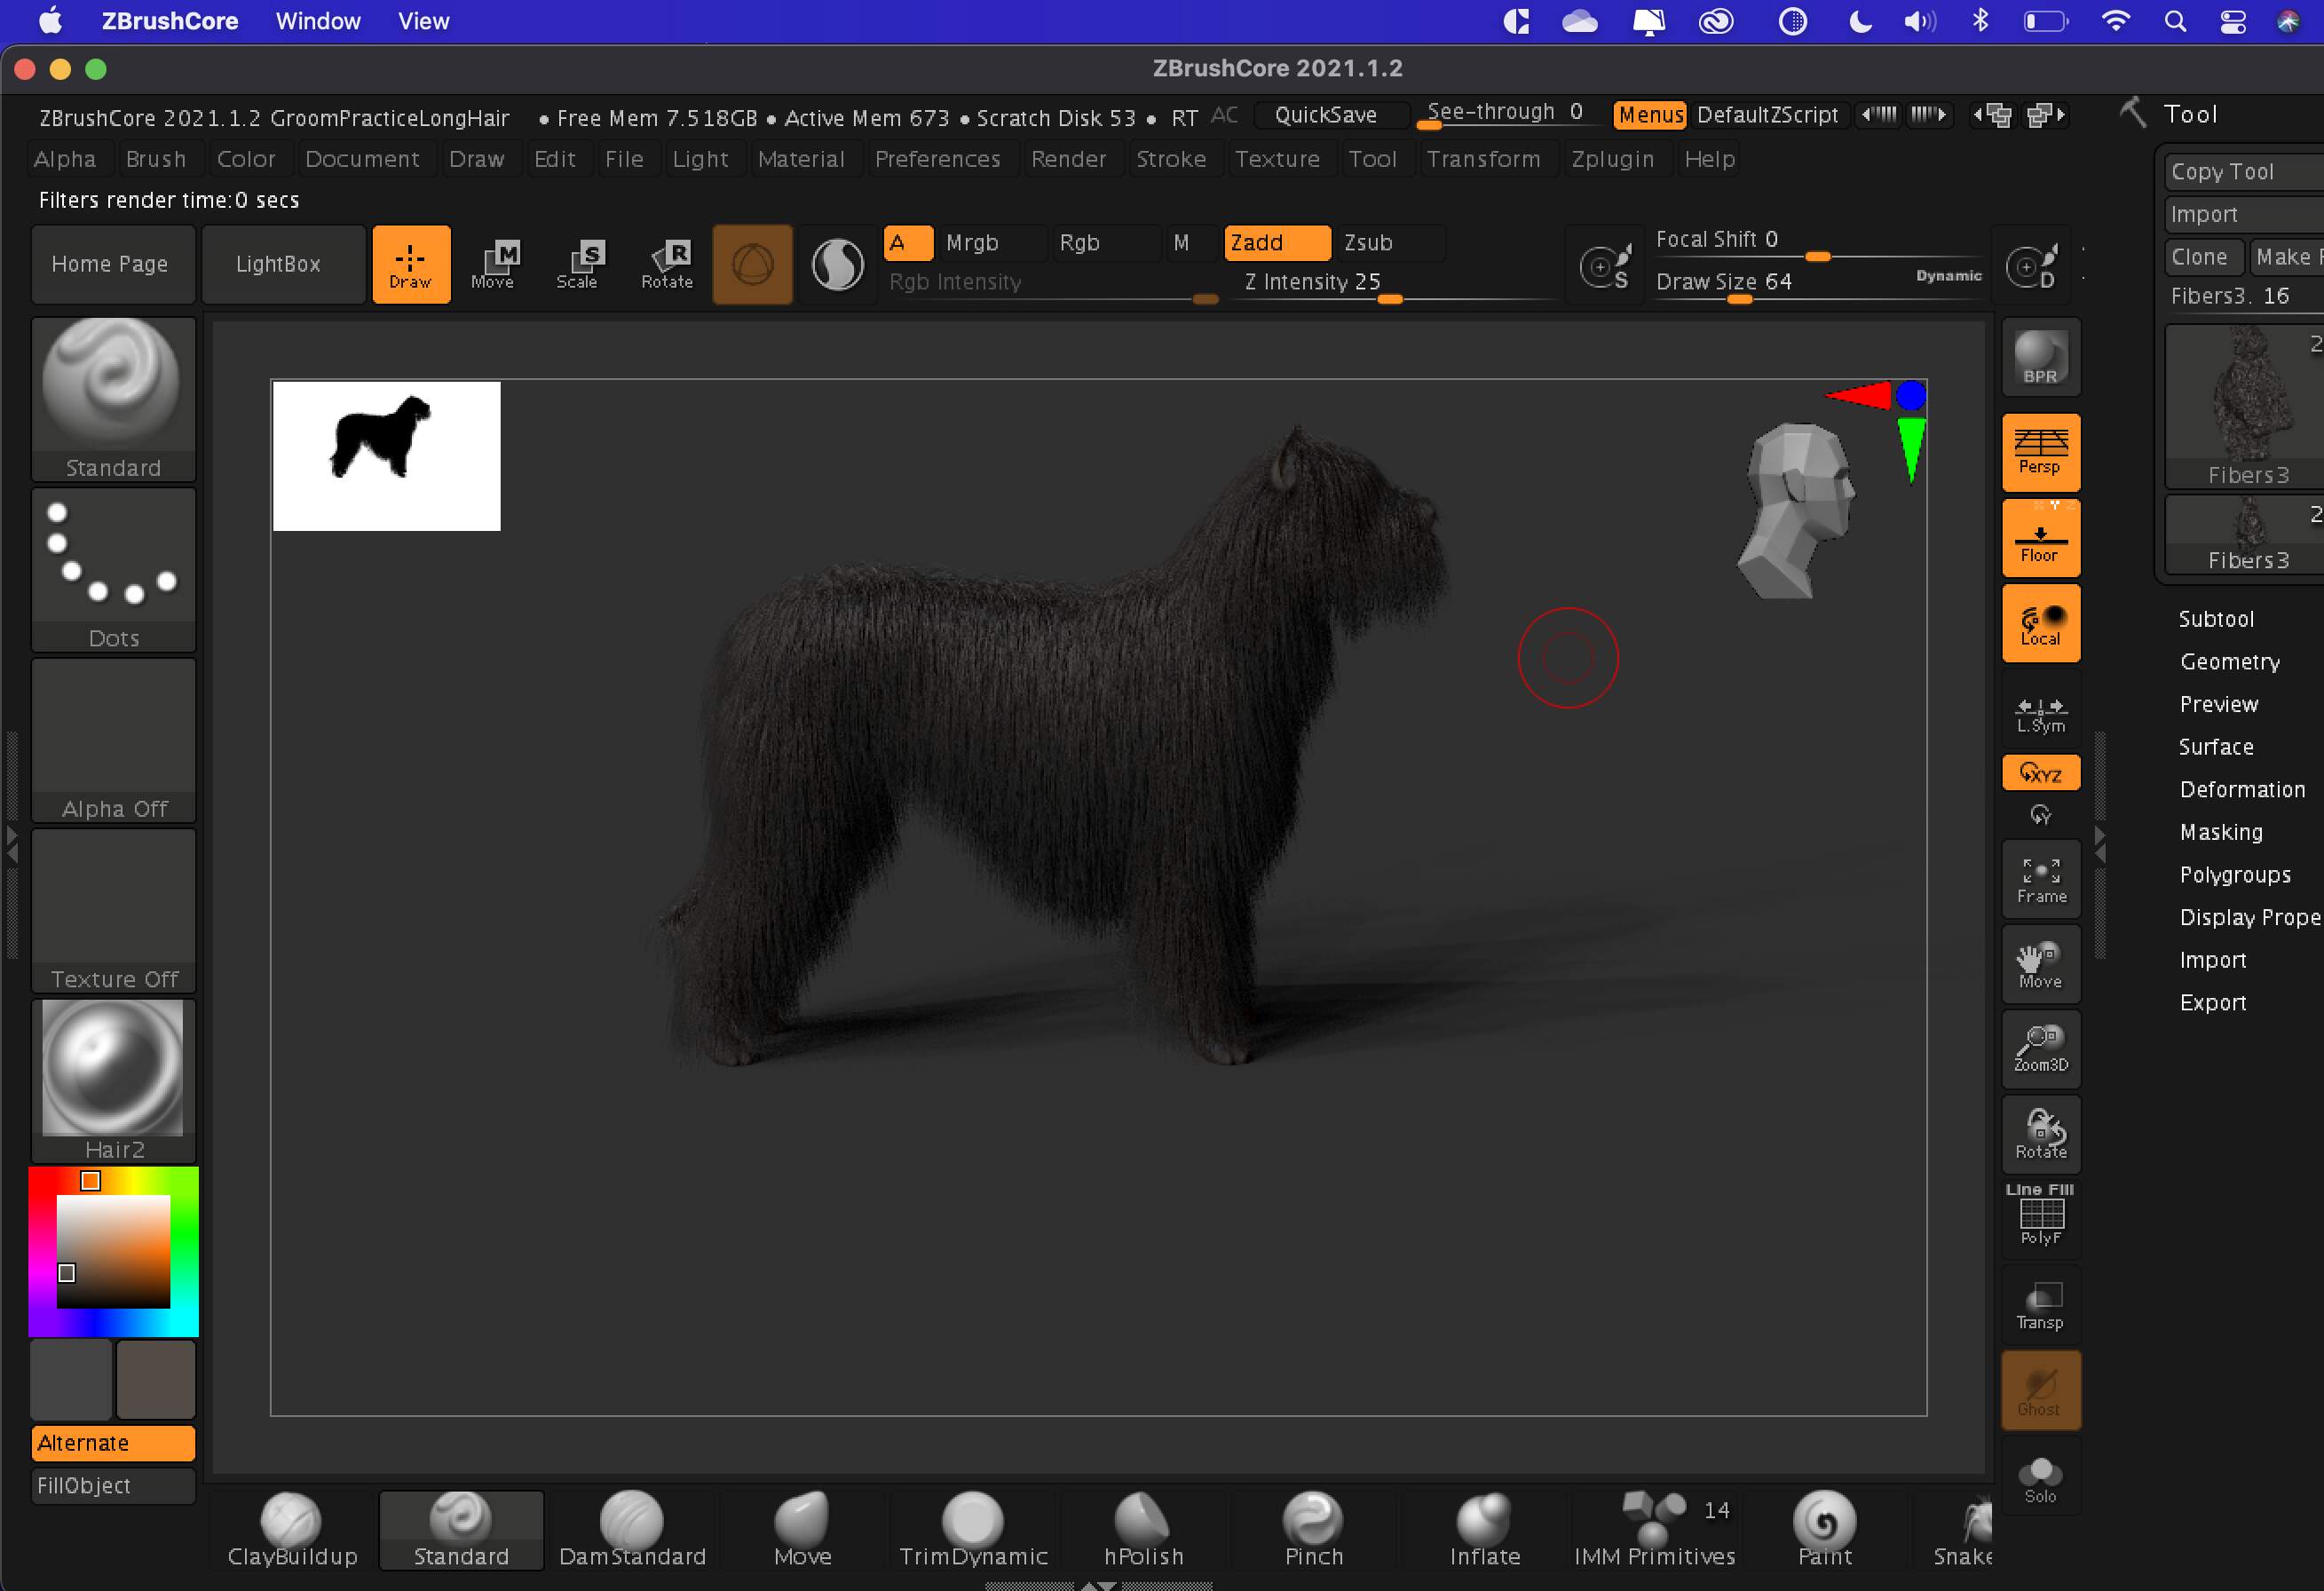Screen dimensions: 2324x1591
Task: Open the Zplugin menu
Action: pos(1614,158)
